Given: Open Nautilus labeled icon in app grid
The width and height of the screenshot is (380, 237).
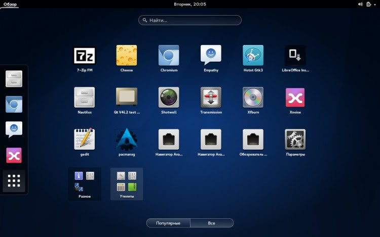Looking at the screenshot, I should coord(85,98).
